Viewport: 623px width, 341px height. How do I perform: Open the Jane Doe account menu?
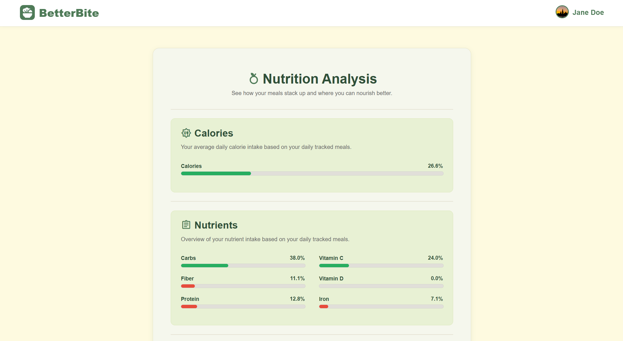[588, 12]
